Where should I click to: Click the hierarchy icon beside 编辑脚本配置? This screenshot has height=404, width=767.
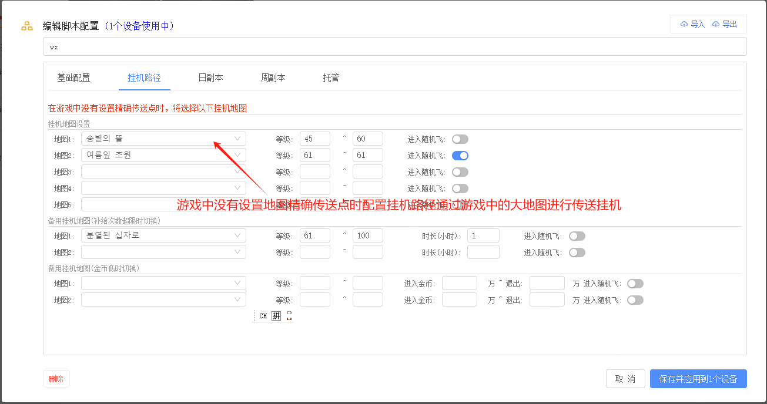tap(27, 26)
